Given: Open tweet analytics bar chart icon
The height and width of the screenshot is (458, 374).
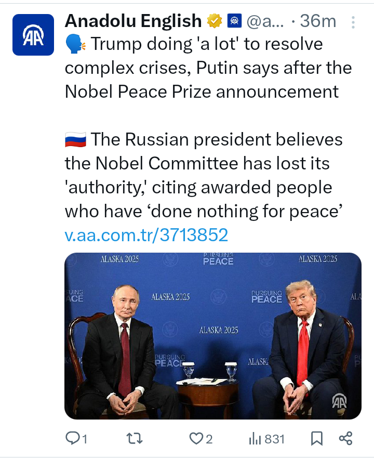Looking at the screenshot, I should tap(255, 439).
